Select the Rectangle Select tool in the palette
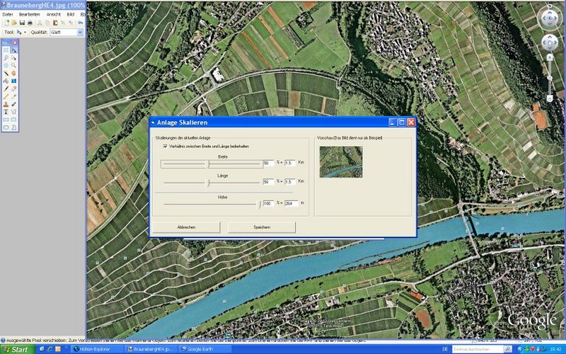566x354 pixels. [x=6, y=50]
